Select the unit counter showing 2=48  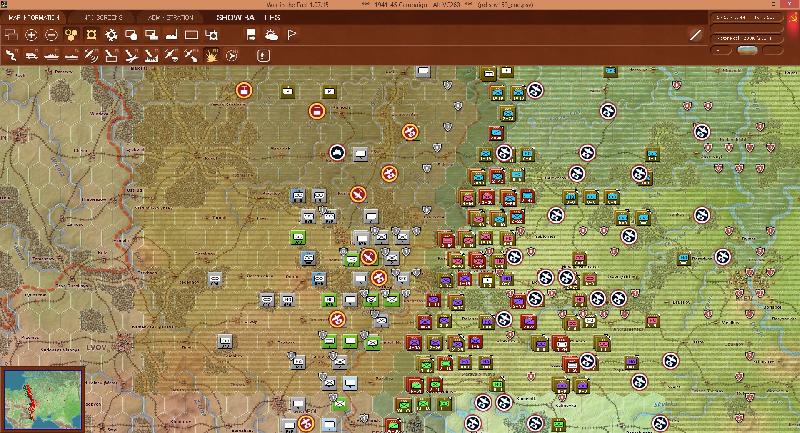496,133
